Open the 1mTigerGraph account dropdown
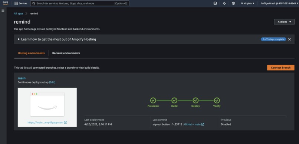Viewport: 299px width, 144px height. click(280, 3)
